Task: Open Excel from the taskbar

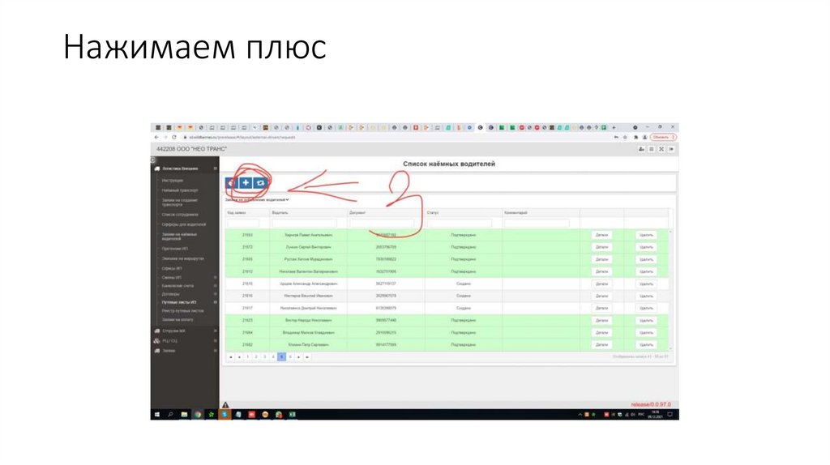Action: [292, 414]
